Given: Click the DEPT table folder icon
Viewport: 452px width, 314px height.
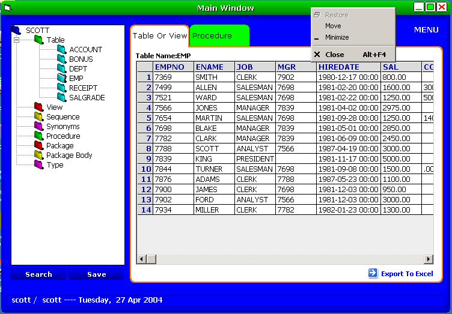Looking at the screenshot, I should click(61, 68).
